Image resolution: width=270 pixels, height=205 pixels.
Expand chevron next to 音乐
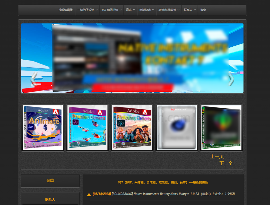[134, 10]
